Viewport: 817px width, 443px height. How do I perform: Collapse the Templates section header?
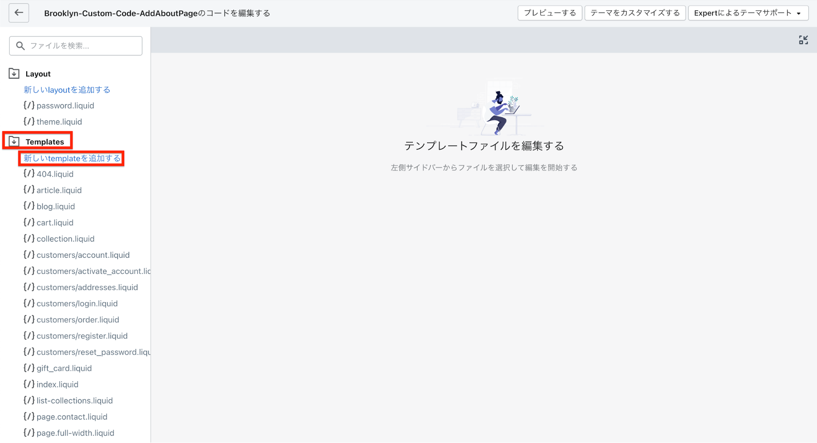point(45,142)
